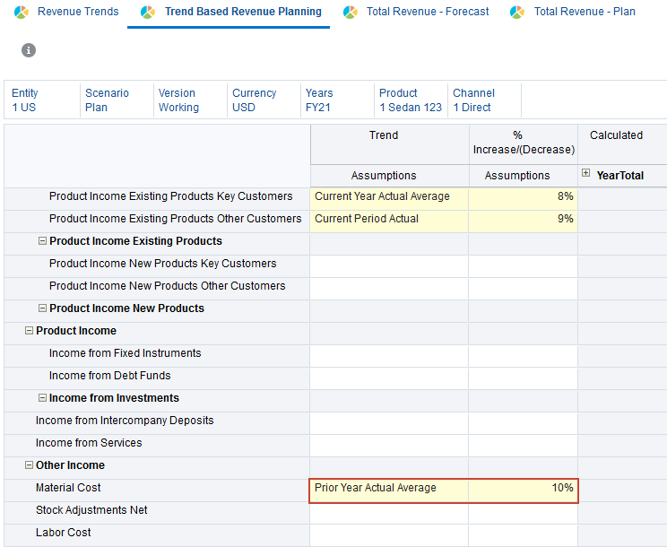667x547 pixels.
Task: Select the Trend cell for Labor Cost
Action: (x=389, y=533)
